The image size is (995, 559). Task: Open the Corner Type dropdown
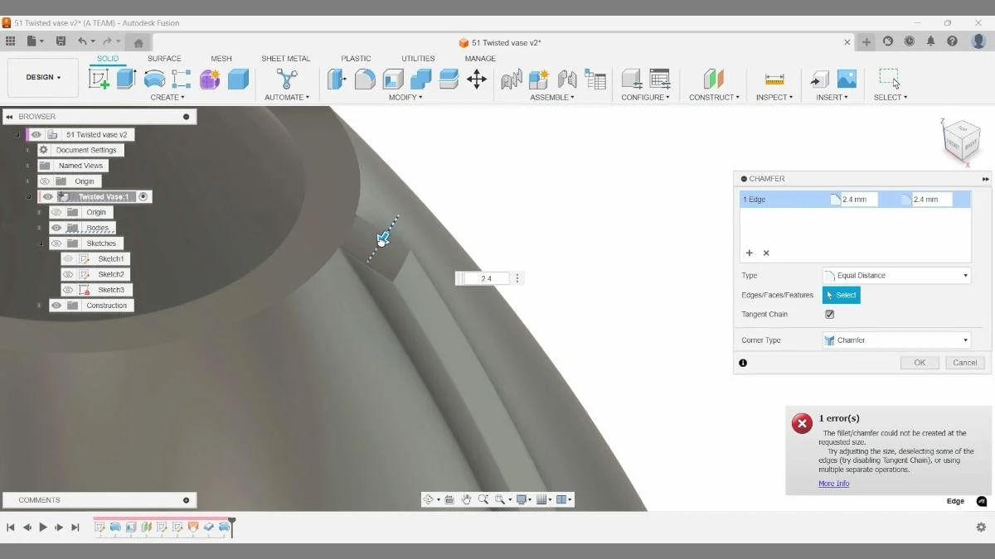tap(964, 340)
